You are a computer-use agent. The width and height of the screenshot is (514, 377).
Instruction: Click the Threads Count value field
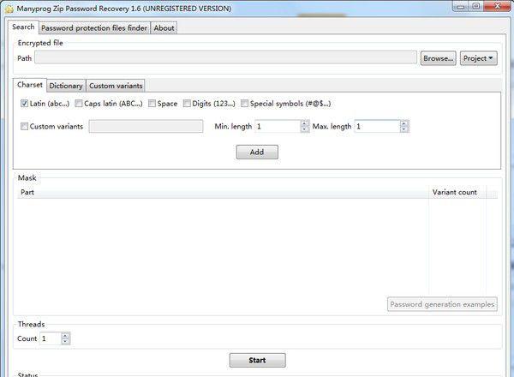point(51,338)
